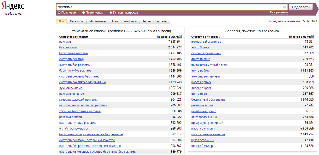
Task: Open the яндекс директ link
Action: point(201,88)
